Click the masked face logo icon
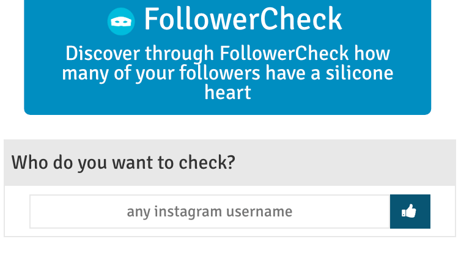The height and width of the screenshot is (269, 461). click(121, 21)
